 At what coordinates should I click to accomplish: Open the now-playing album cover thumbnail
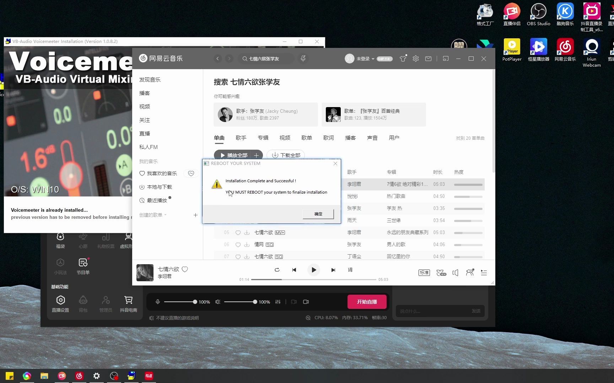point(145,273)
